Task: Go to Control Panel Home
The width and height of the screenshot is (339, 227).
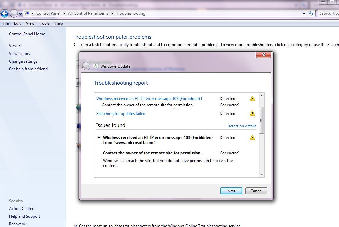Action: pyautogui.click(x=27, y=34)
